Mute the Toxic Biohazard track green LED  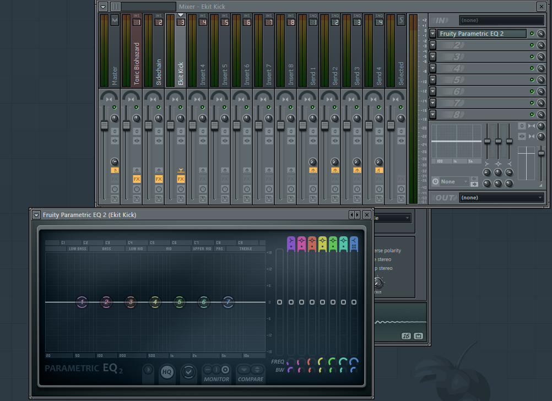pos(137,107)
